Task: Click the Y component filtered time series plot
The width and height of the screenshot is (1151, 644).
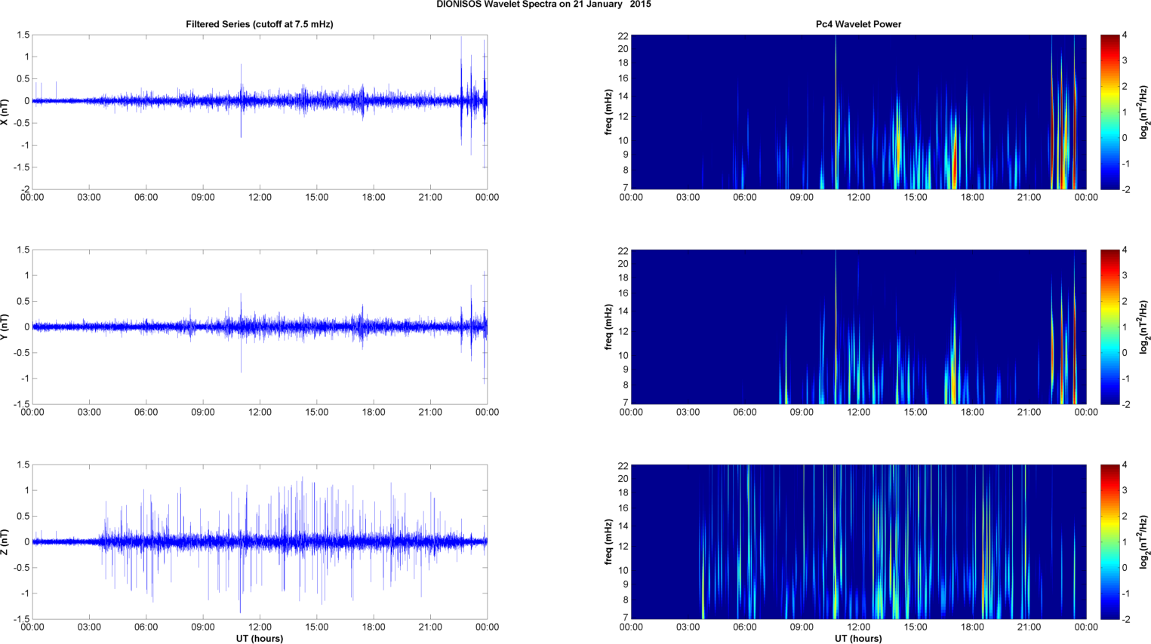Action: point(260,327)
